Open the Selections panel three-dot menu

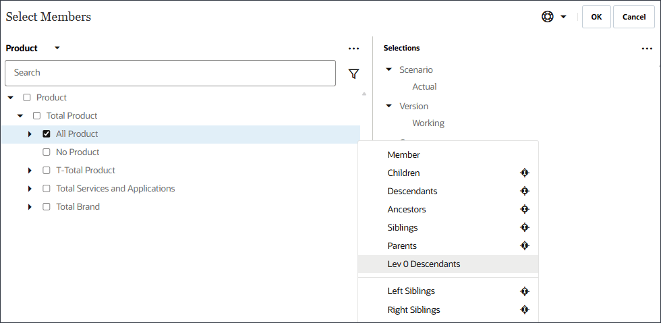[647, 49]
